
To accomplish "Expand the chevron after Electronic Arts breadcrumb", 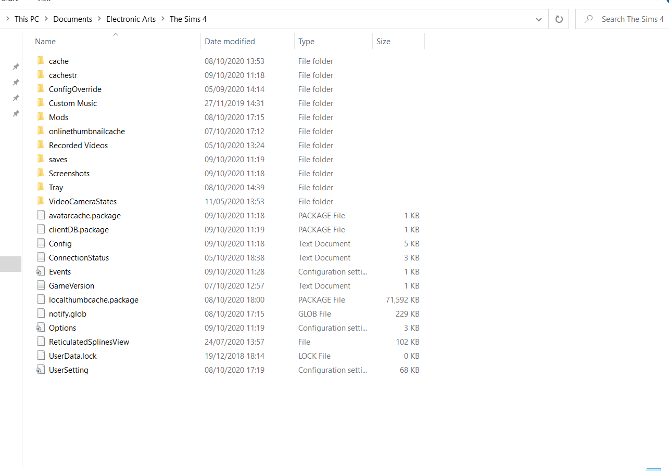I will pyautogui.click(x=162, y=19).
